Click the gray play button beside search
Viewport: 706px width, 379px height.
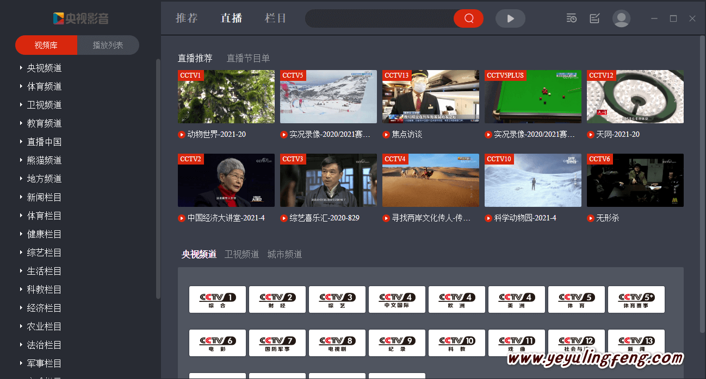510,18
